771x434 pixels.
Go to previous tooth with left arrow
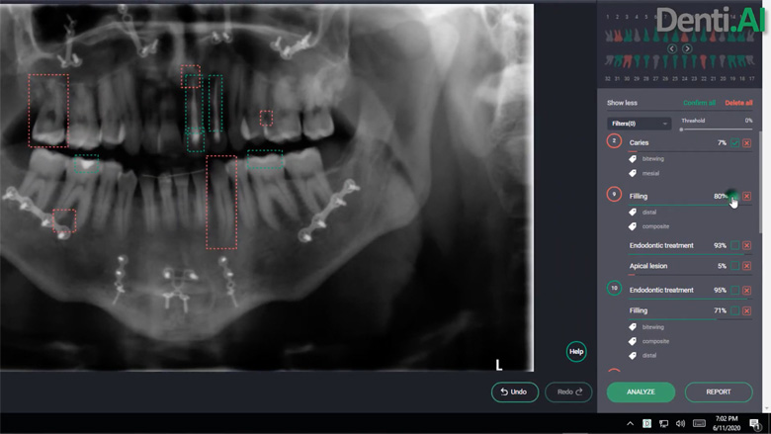[x=672, y=48]
